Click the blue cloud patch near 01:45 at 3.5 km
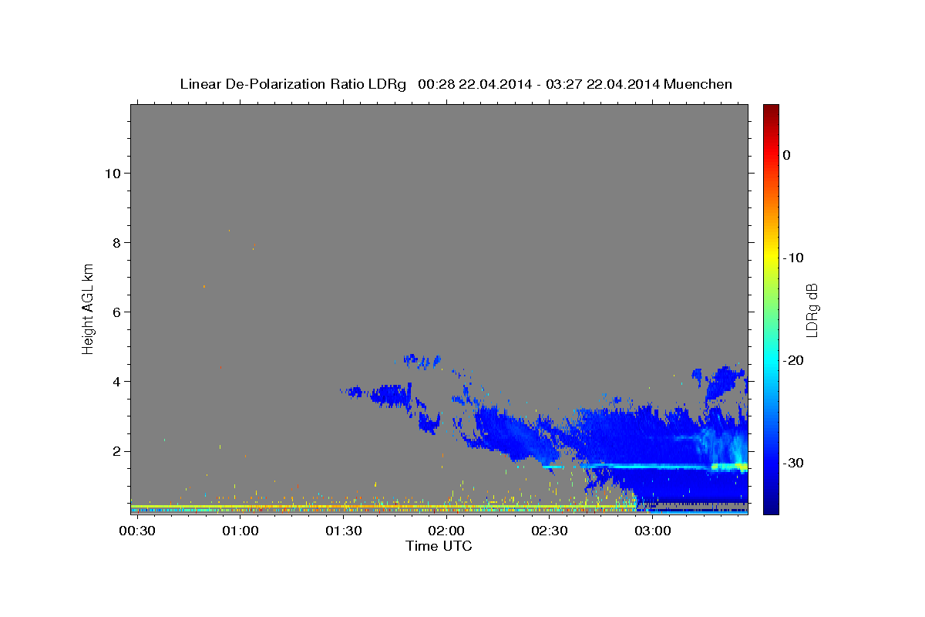This screenshot has width=925, height=617. coord(391,396)
